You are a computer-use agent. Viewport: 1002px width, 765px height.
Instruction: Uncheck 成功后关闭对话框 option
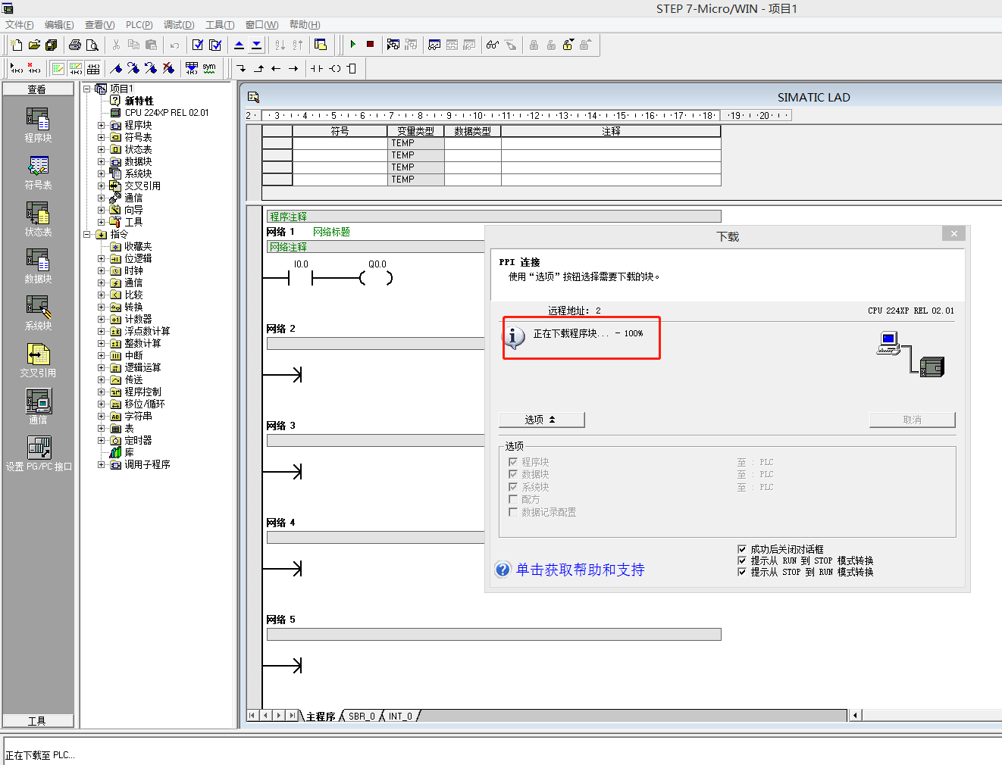pos(742,549)
